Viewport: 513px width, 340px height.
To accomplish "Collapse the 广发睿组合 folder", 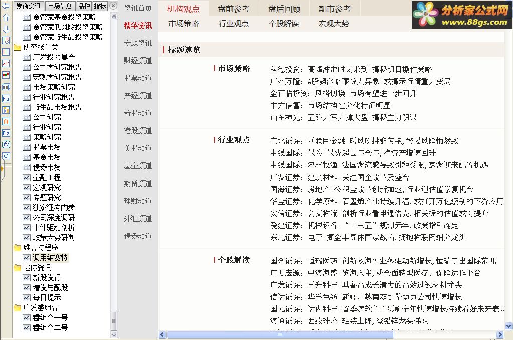I will [x=17, y=308].
